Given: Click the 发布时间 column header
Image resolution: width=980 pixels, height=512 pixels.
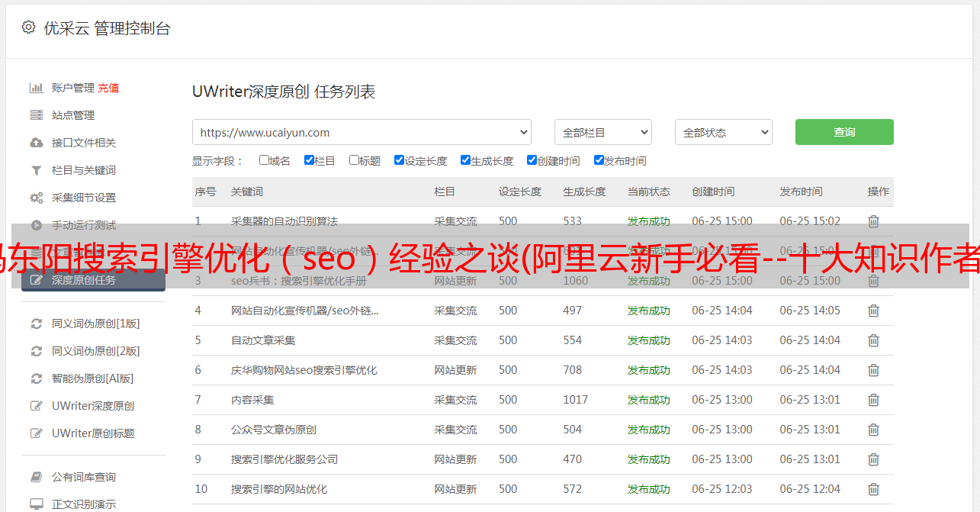Looking at the screenshot, I should [x=801, y=192].
